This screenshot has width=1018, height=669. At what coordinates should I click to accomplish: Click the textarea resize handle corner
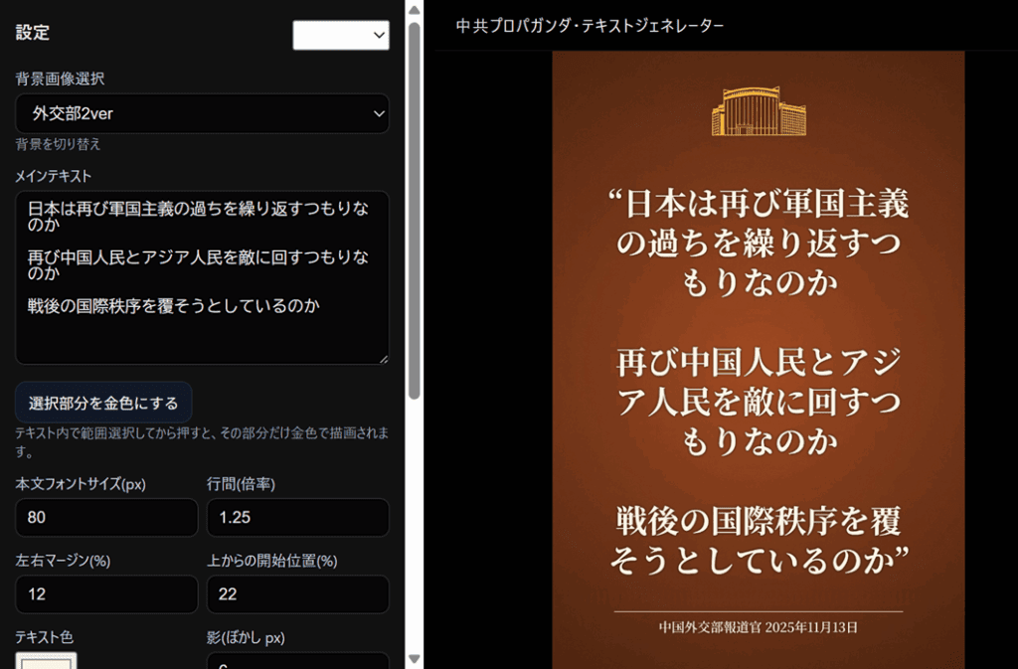383,358
